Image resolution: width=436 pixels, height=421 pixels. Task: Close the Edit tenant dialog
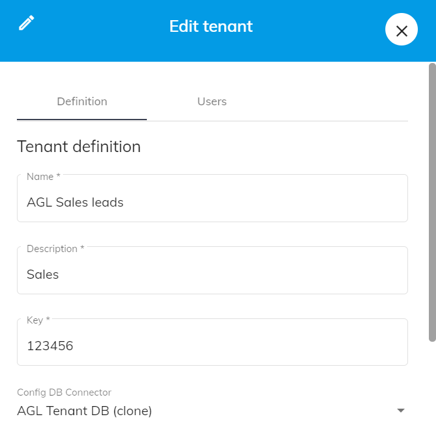401,31
